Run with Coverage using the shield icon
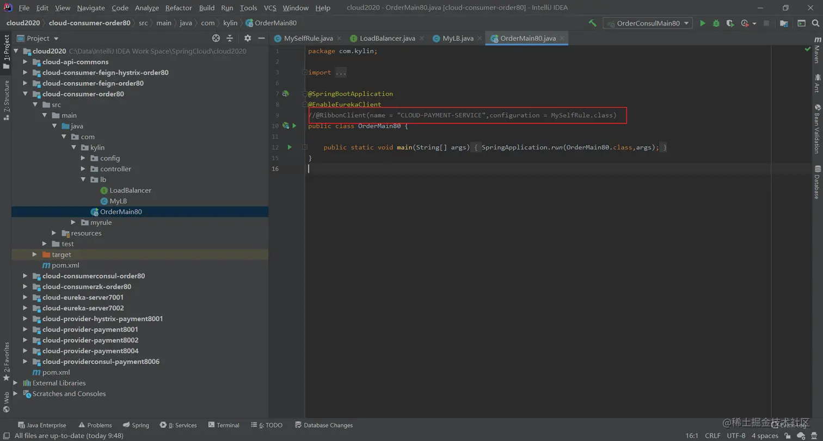The width and height of the screenshot is (823, 441). (x=730, y=23)
